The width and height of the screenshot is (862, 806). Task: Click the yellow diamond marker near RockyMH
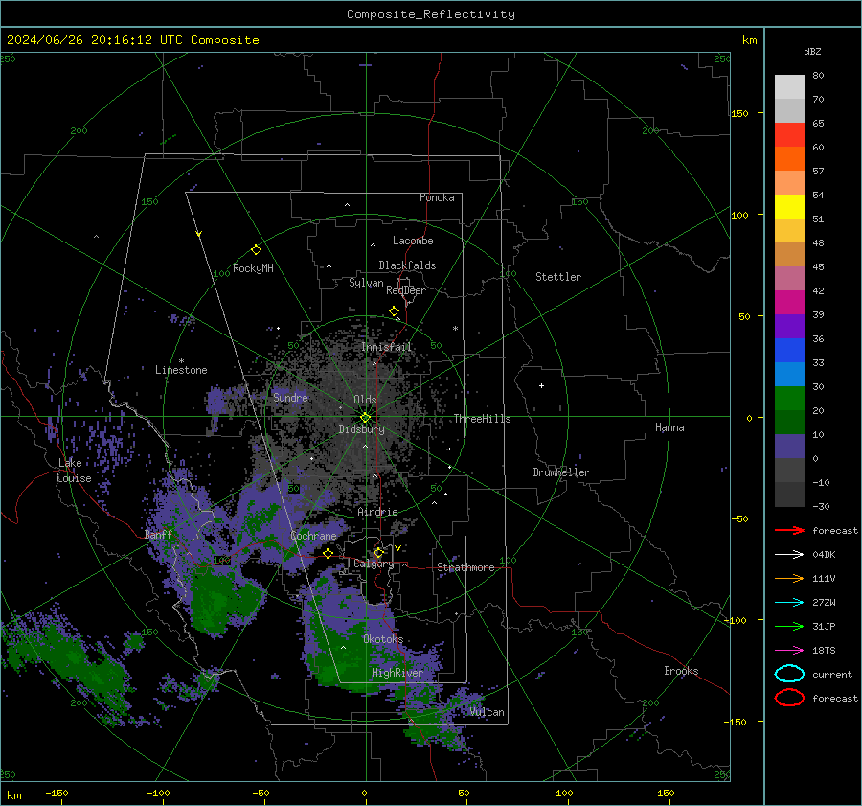point(256,250)
